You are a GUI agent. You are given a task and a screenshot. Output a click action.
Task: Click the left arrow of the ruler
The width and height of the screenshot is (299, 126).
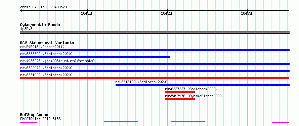pyautogui.click(x=21, y=10)
